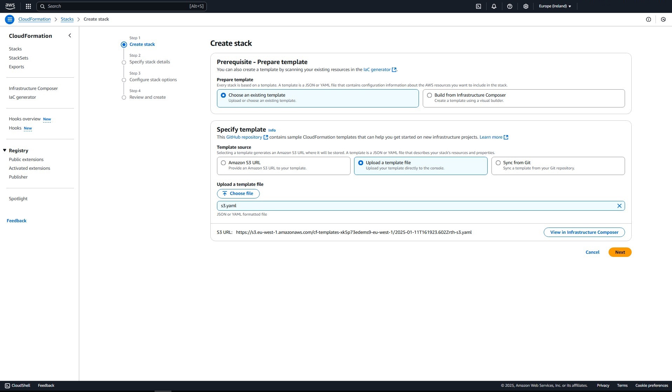Clear the s3.yaml file selection
Viewport: 672px width, 392px height.
[619, 206]
